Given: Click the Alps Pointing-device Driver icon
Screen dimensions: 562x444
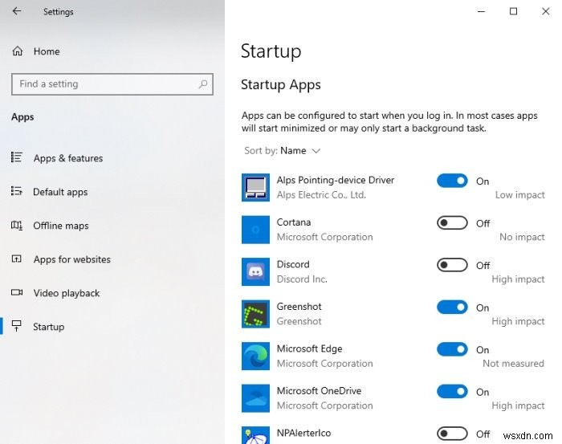Looking at the screenshot, I should [255, 187].
